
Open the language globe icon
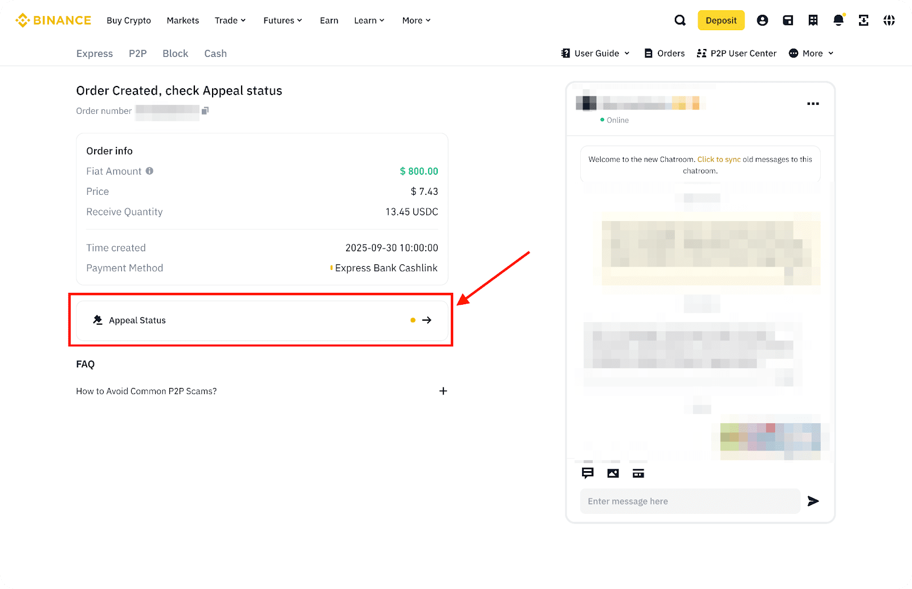point(889,21)
